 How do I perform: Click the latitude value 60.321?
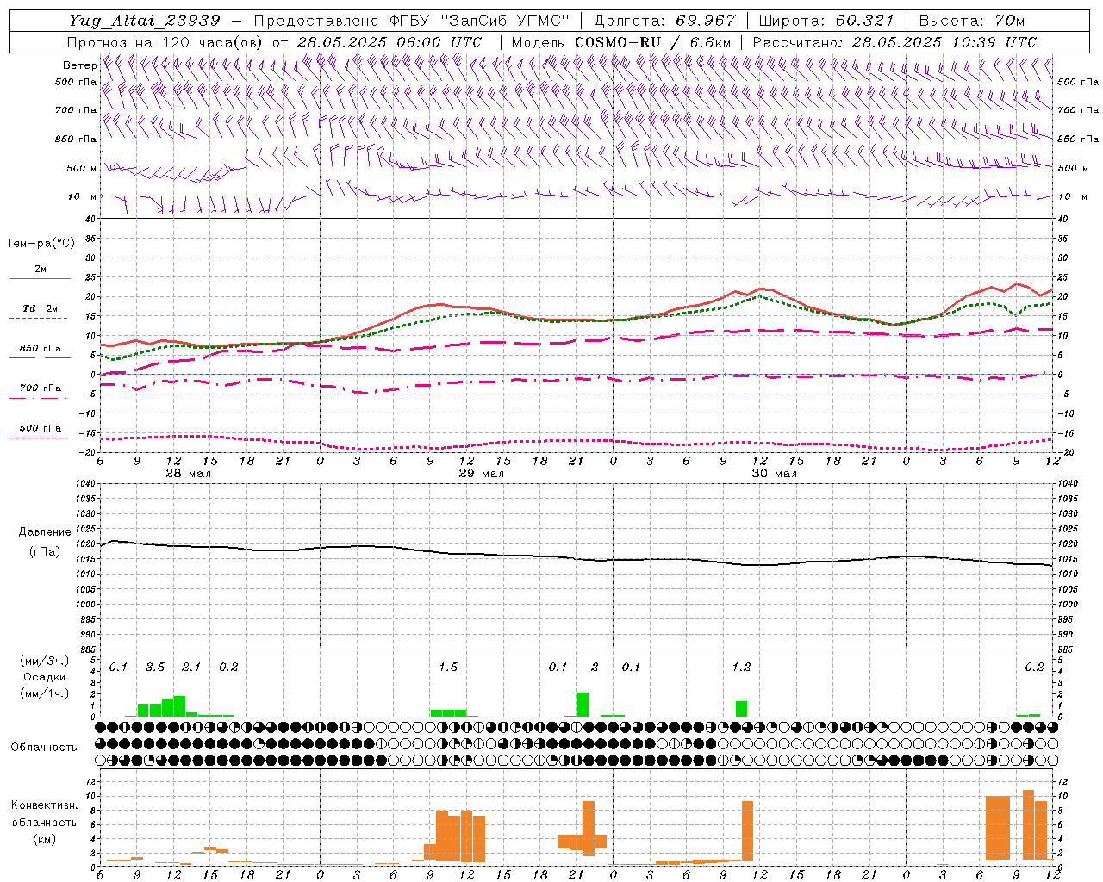(864, 21)
